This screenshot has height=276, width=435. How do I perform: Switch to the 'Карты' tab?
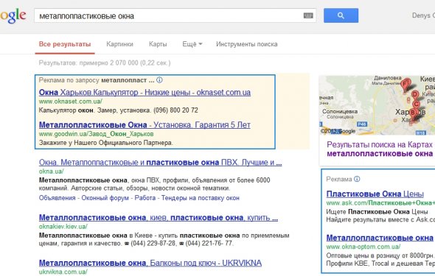[158, 44]
